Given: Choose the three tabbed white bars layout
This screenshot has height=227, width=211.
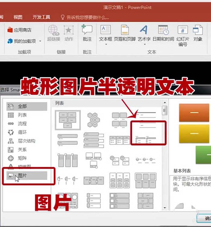Looking at the screenshot, I should tap(94, 201).
